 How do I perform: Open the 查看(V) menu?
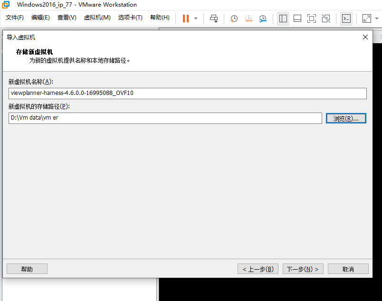coord(67,18)
